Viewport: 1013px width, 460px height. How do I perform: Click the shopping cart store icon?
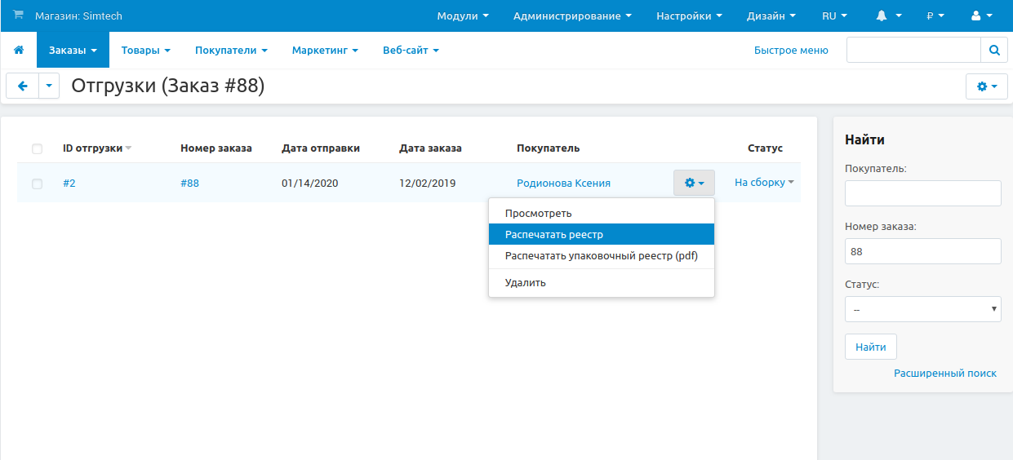(x=18, y=15)
